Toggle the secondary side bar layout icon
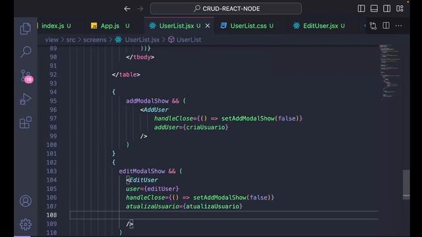The width and height of the screenshot is (422, 237). 387,9
